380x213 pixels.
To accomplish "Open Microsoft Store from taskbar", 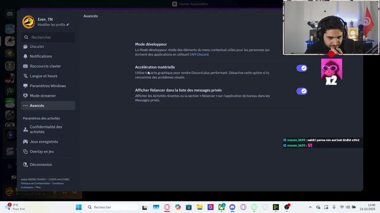I will (189, 207).
